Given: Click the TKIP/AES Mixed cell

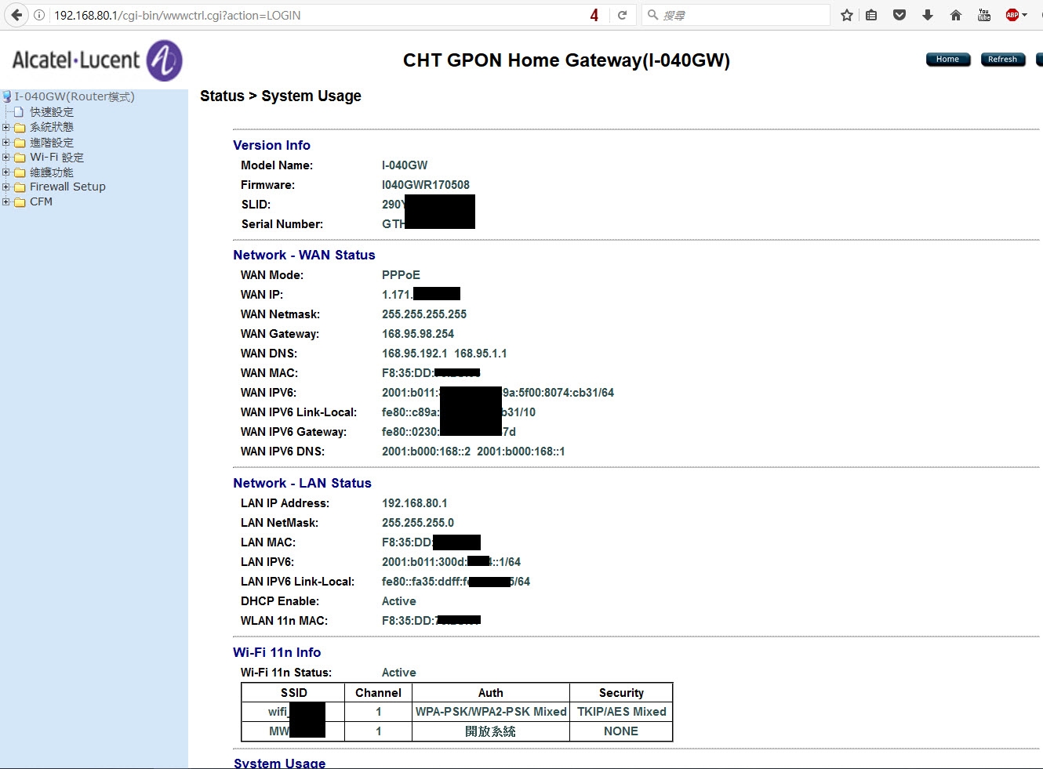Looking at the screenshot, I should pos(622,712).
